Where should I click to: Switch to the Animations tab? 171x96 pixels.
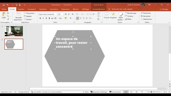point(54,9)
